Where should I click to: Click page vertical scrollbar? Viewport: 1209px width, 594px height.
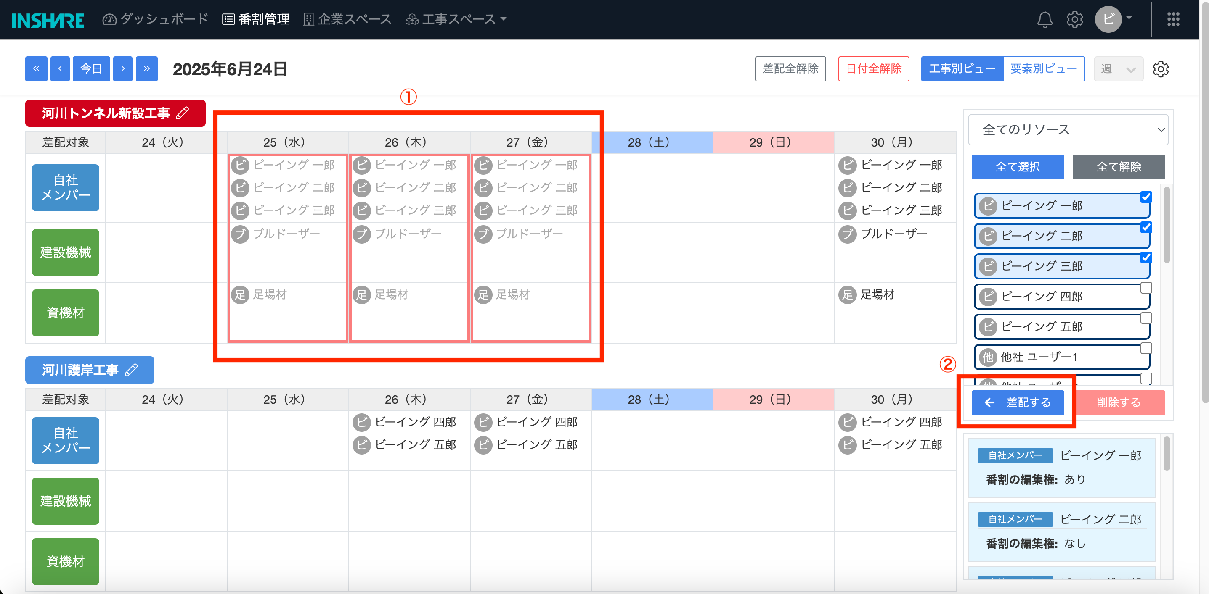(1205, 202)
